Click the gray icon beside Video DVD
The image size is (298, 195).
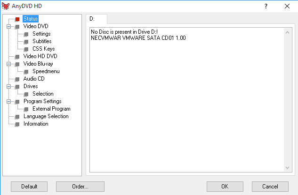click(x=17, y=27)
